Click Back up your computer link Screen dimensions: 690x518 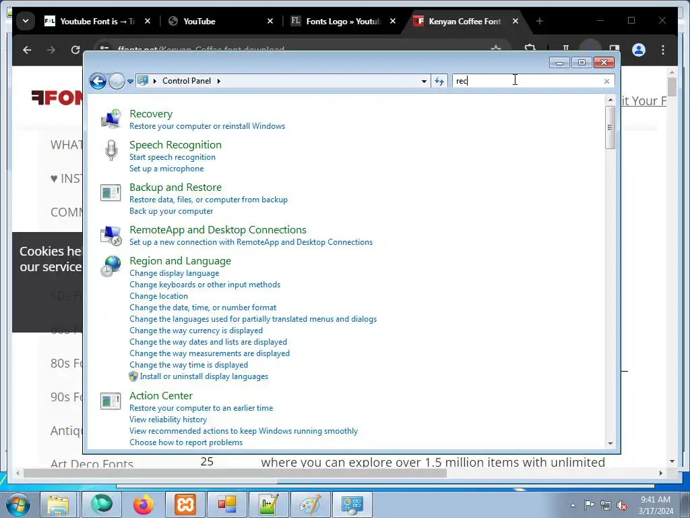tap(171, 211)
